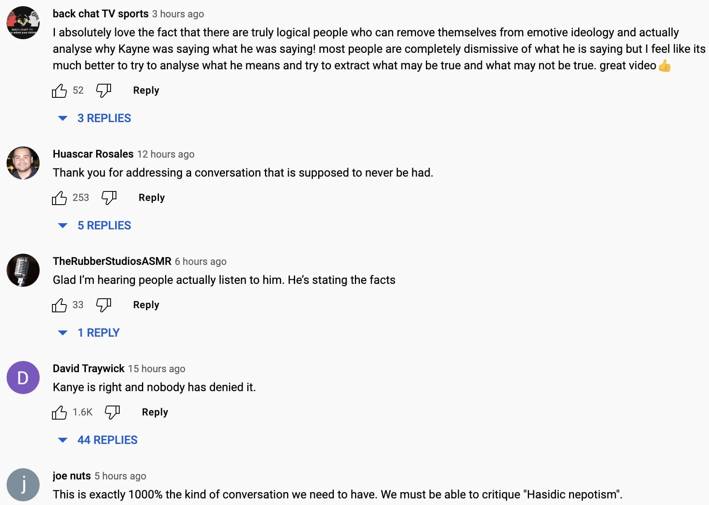Image resolution: width=709 pixels, height=505 pixels.
Task: Reply to David Traywick's comment
Action: (155, 412)
